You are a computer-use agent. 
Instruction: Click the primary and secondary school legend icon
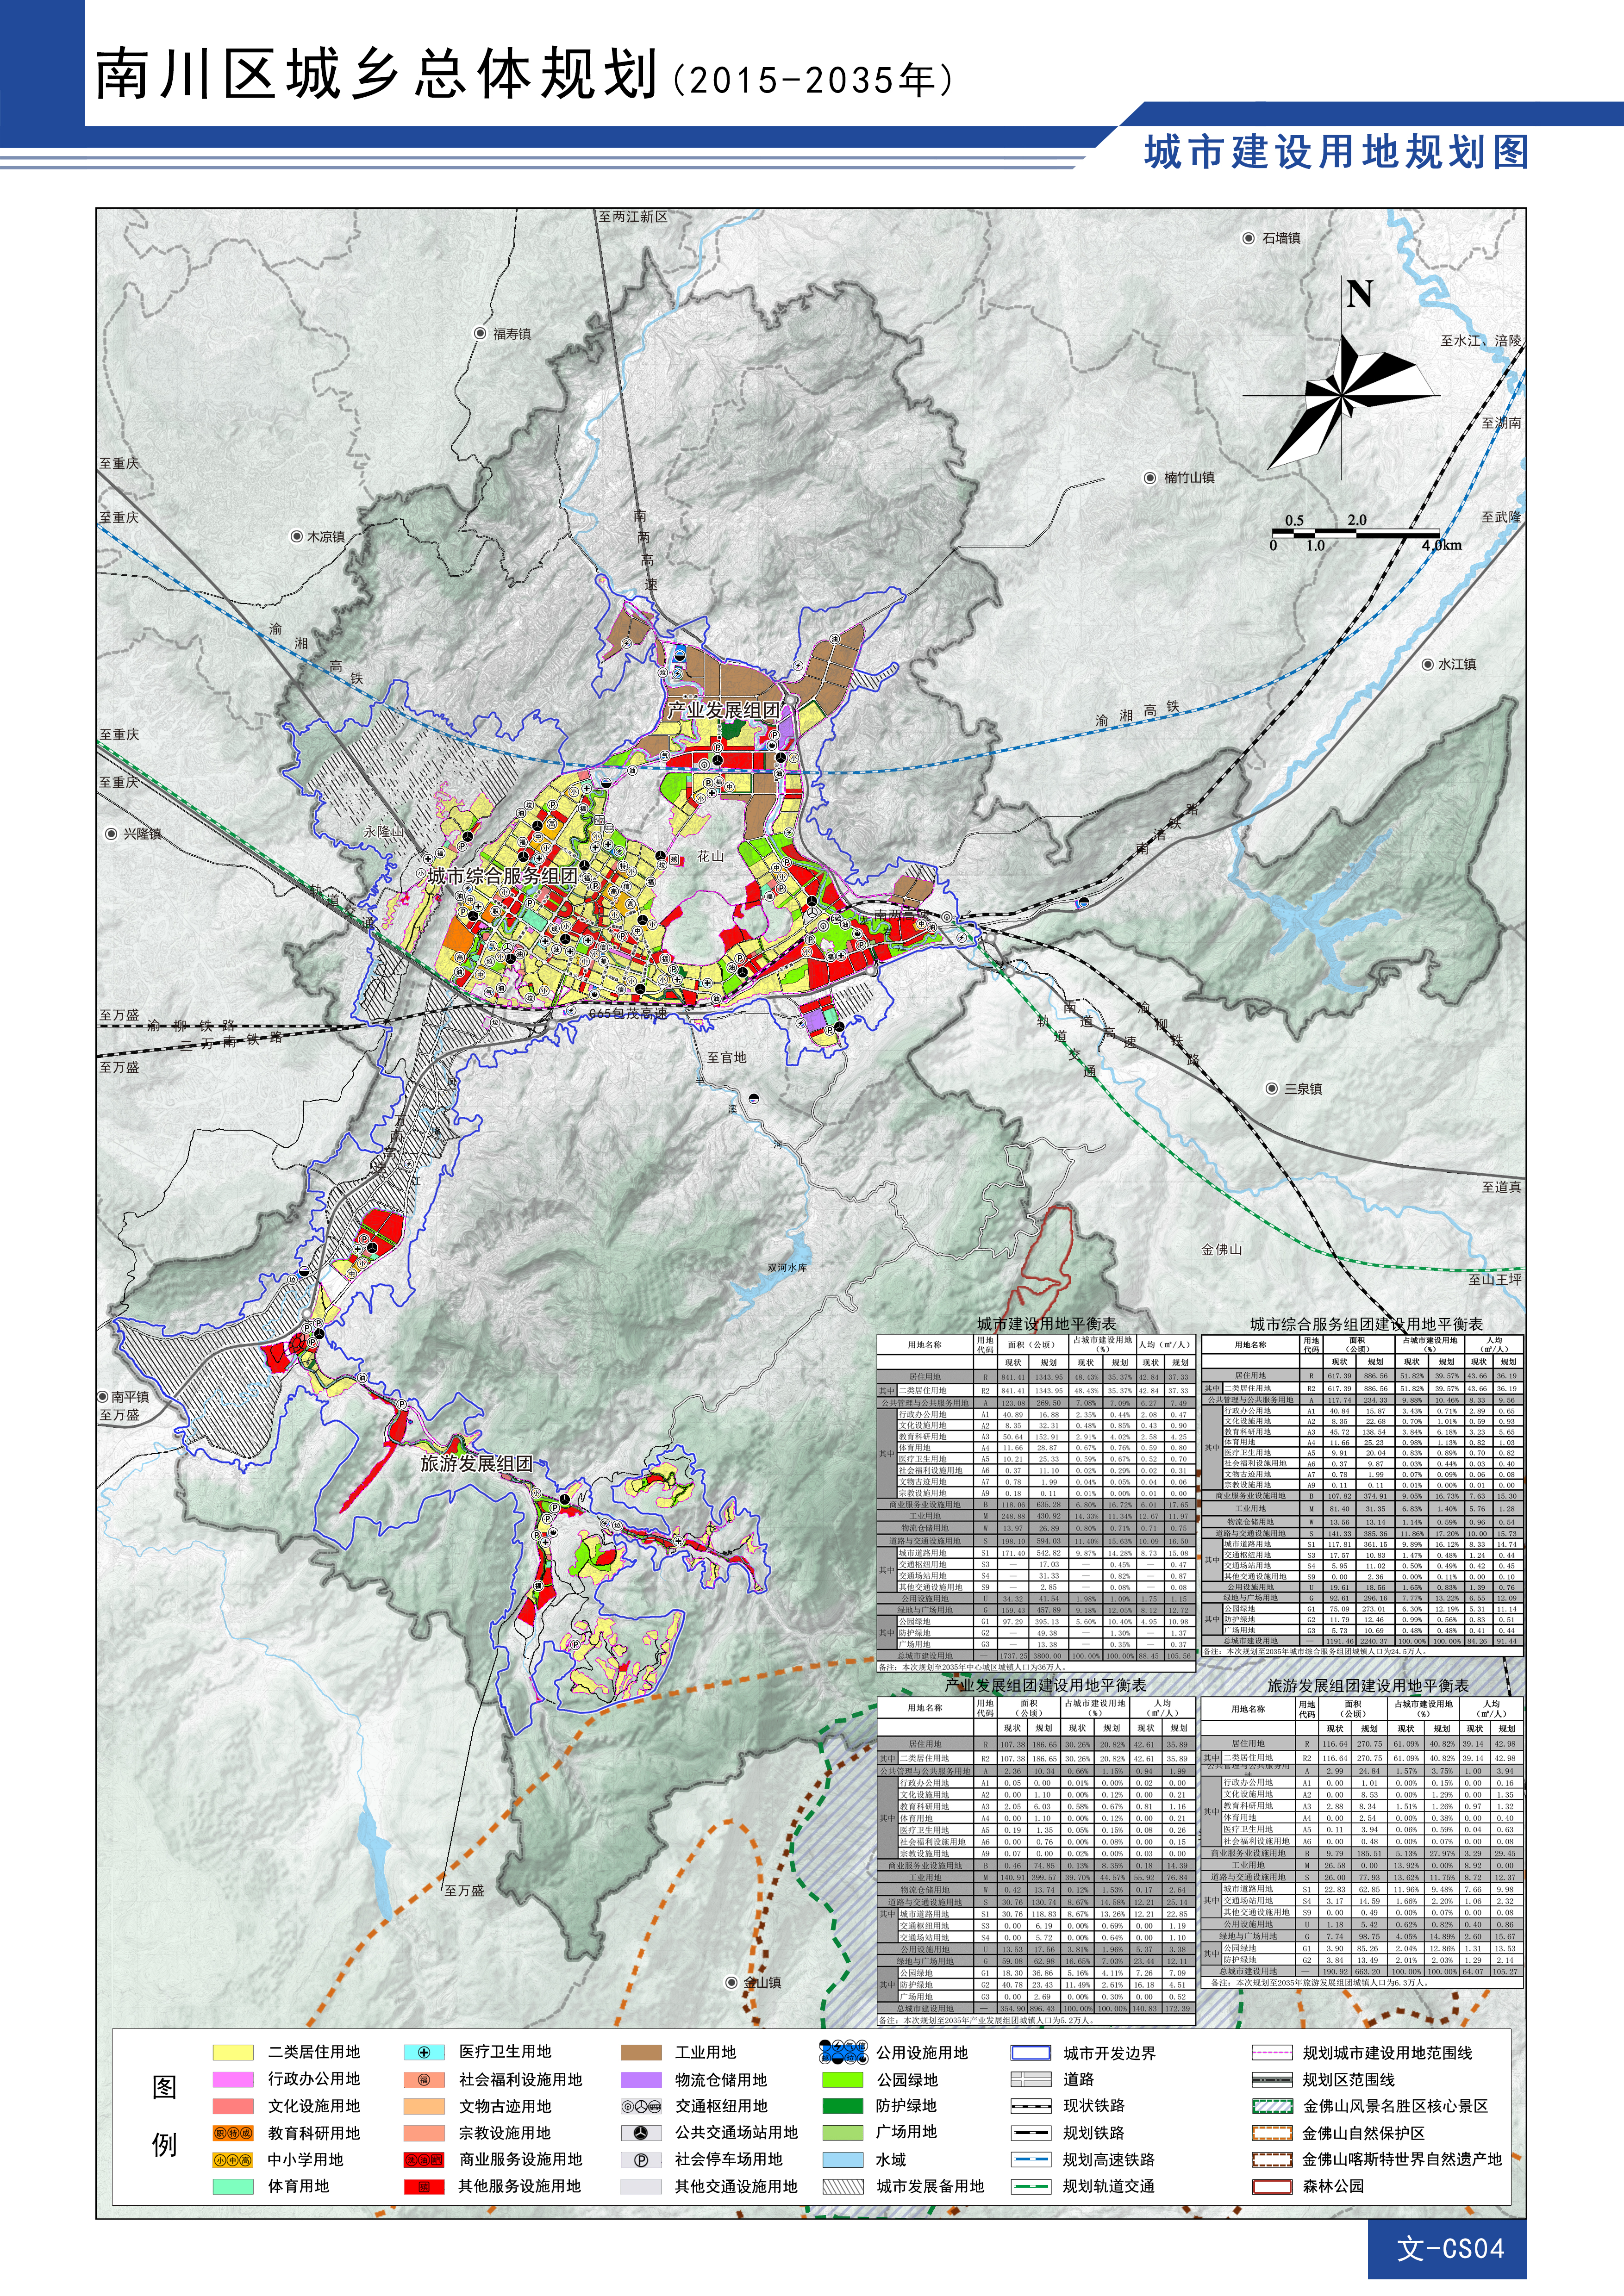coord(232,2160)
